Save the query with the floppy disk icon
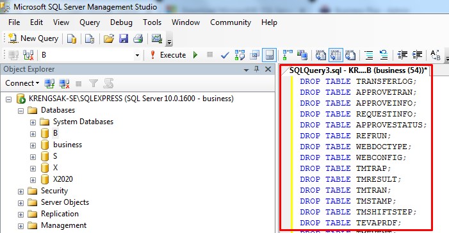Viewport: 449px width, 233px height. tap(124, 38)
